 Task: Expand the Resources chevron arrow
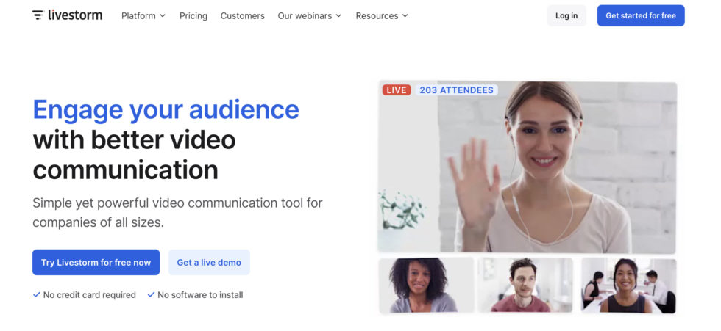point(405,15)
